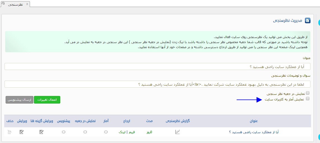Viewport: 320px width, 143px height.
Task: Toggle the پیشنویس oval in the poll row
Action: (x=64, y=132)
